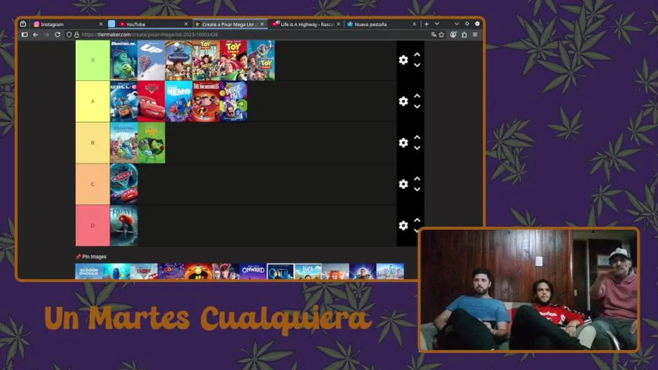Click the red D tier label
The height and width of the screenshot is (370, 658).
[93, 226]
